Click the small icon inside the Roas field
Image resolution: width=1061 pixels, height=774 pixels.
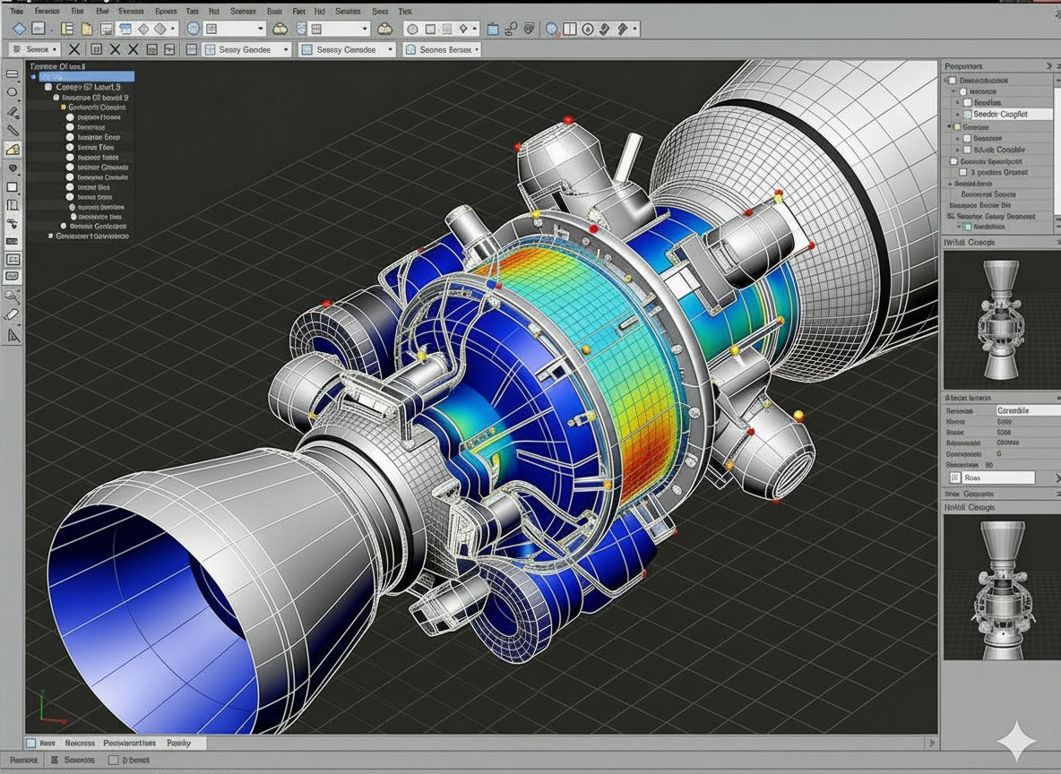tap(954, 477)
